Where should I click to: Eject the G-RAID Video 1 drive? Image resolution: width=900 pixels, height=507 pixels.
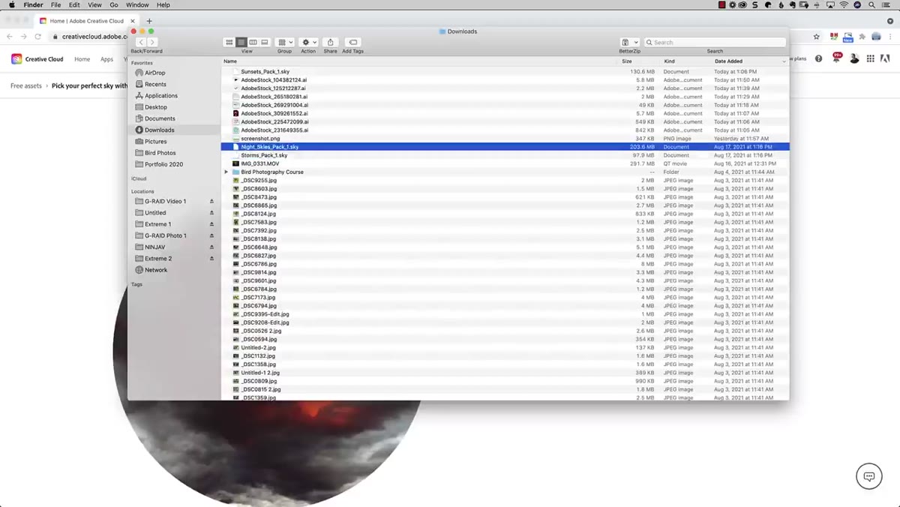pos(211,201)
